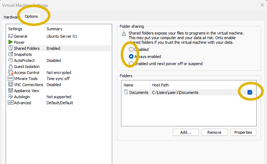Click the C:\Users\user1\Documents host path
Screen dimensions: 267x164
175,92
